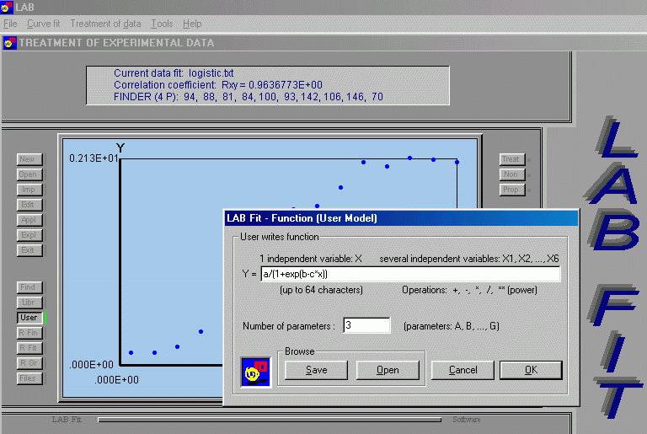The image size is (647, 434).
Task: Open the Help menu
Action: point(192,24)
